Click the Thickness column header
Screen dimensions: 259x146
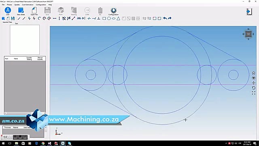tap(7, 127)
